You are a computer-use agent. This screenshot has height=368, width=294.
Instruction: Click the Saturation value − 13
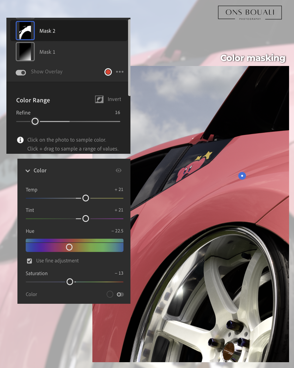click(x=119, y=273)
